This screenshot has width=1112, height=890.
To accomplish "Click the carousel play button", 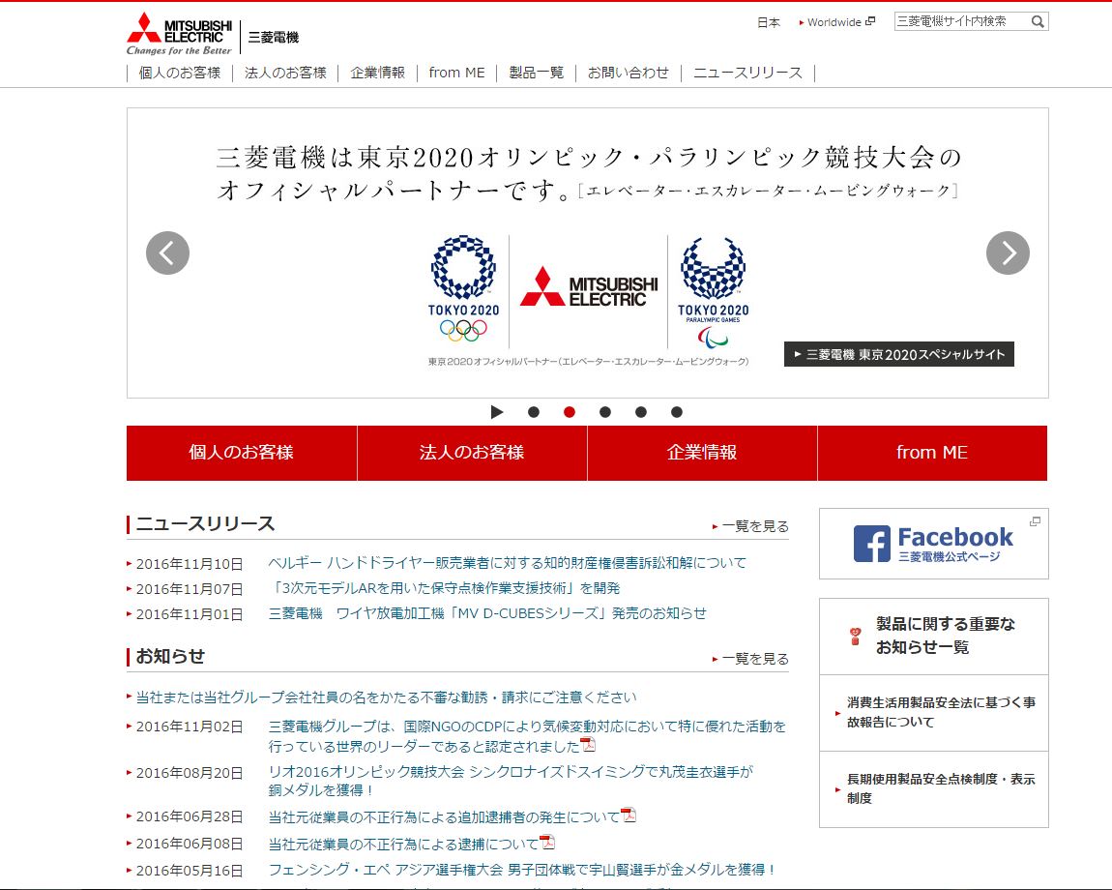I will 497,412.
